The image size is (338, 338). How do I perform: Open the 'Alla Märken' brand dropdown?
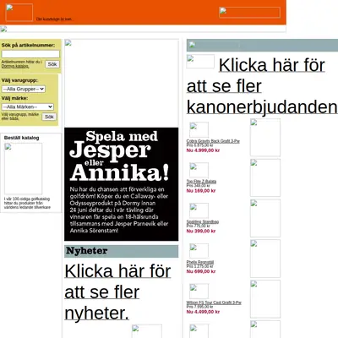(28, 106)
